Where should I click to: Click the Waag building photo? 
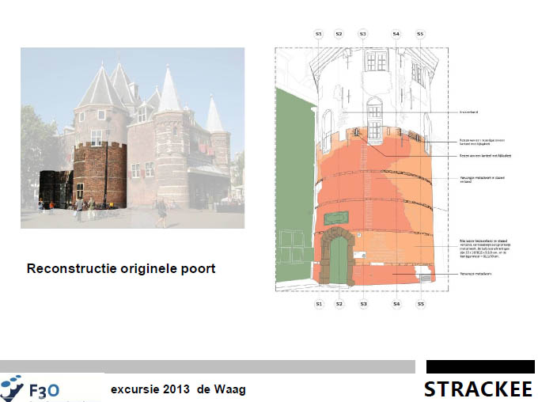132,138
